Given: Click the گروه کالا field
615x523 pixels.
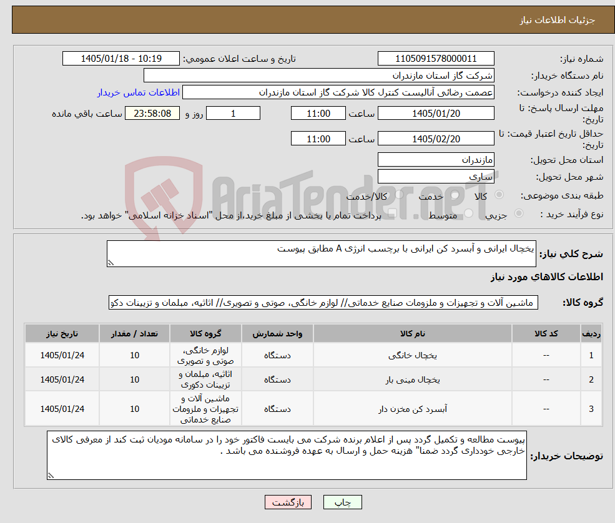Looking at the screenshot, I should click(x=323, y=303).
